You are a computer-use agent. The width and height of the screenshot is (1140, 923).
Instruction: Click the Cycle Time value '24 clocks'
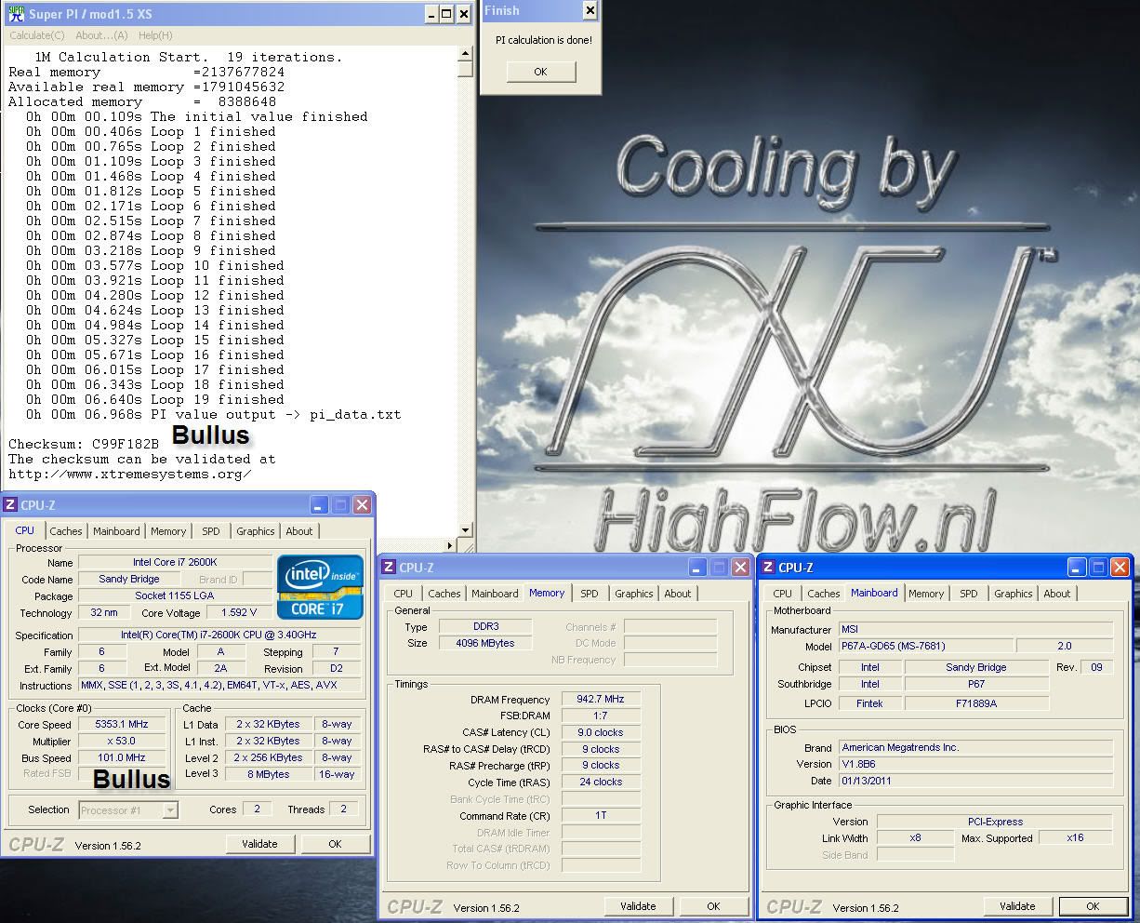(601, 782)
